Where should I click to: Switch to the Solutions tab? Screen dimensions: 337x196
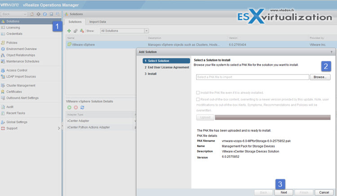click(x=75, y=22)
